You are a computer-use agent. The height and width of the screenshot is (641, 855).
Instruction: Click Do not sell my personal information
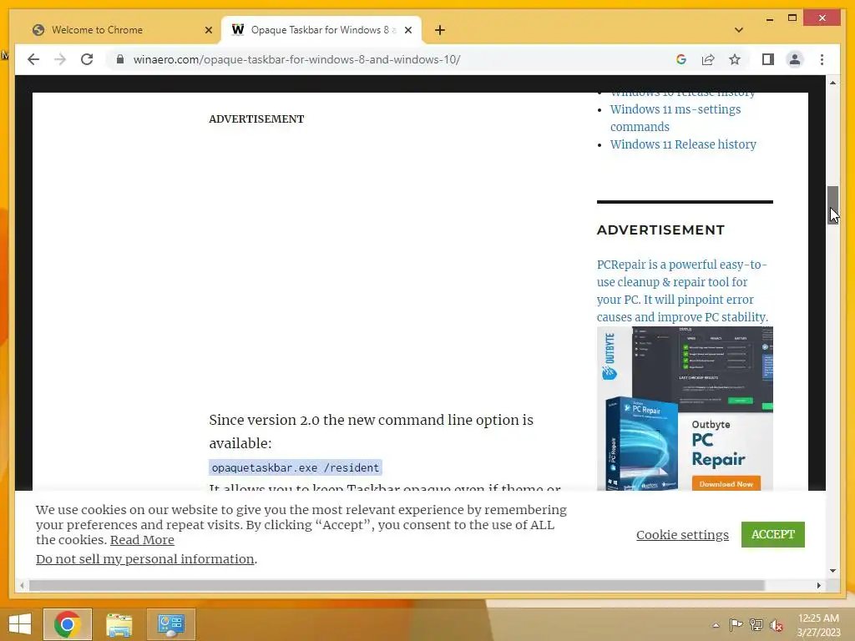pos(145,558)
